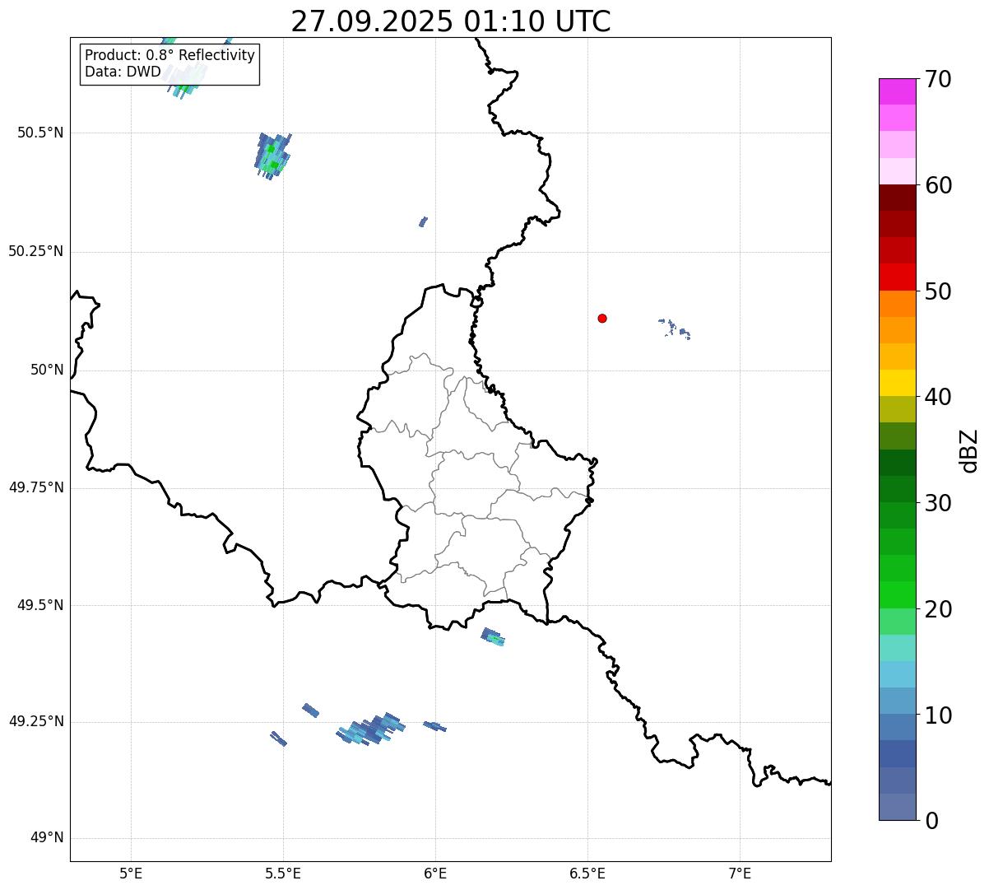Click the 70 colorbar tick value
This screenshot has width=989, height=890.
tap(938, 79)
